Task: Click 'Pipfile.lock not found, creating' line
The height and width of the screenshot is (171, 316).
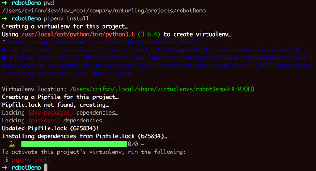Action: 55,105
